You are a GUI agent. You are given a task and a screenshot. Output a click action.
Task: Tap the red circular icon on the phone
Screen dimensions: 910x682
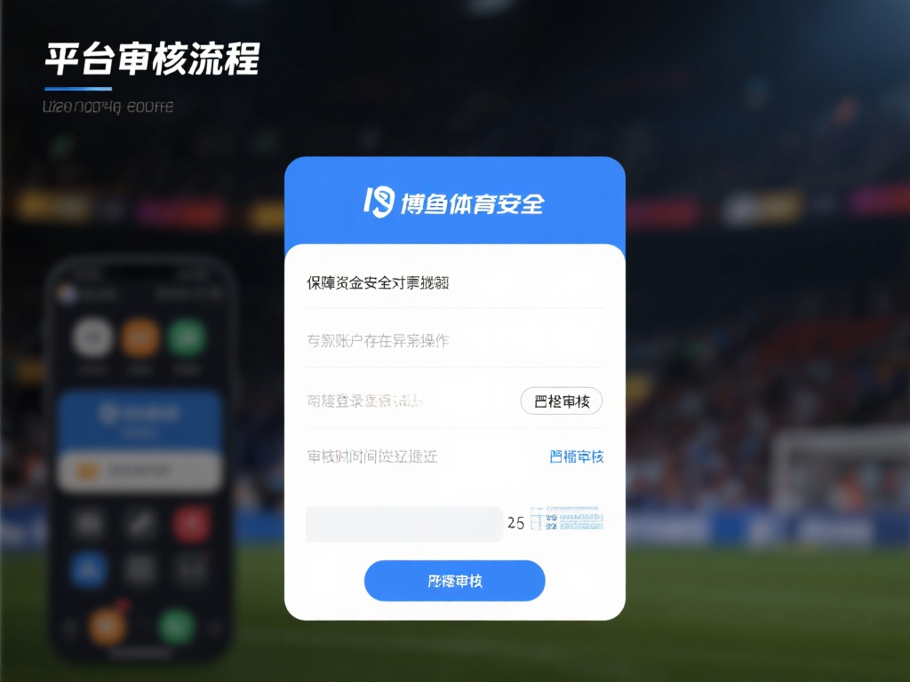191,524
